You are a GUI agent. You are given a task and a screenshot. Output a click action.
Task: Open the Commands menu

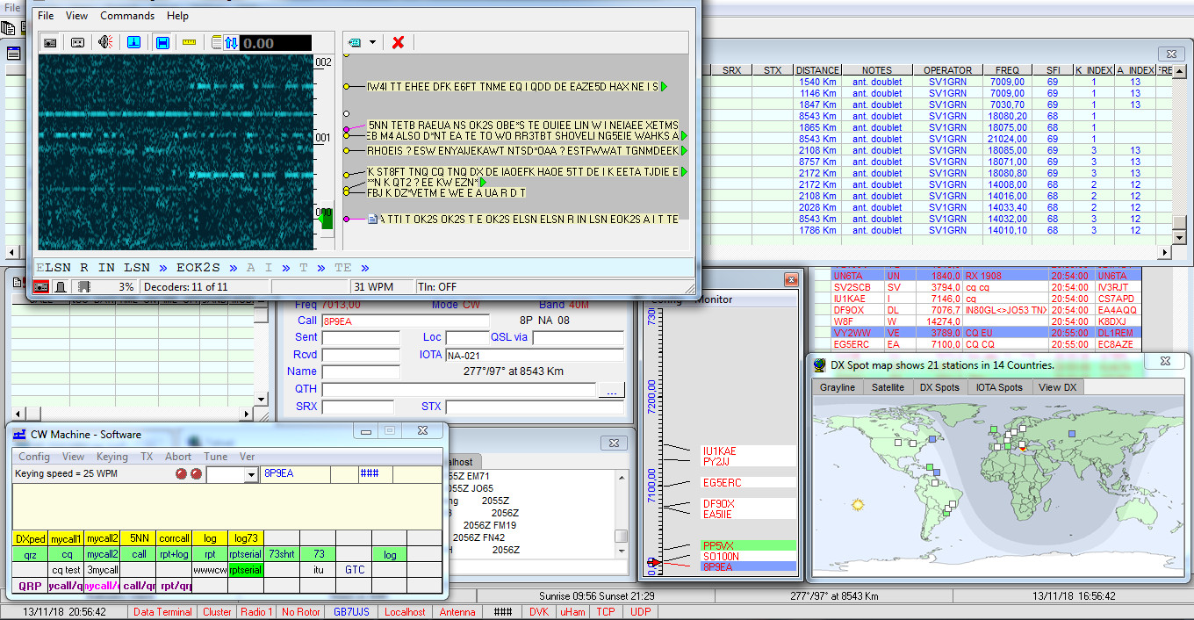(127, 15)
